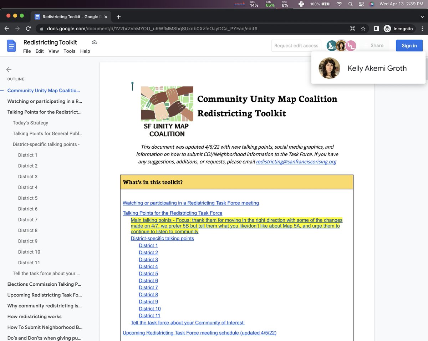
Task: Click the Chrome address bar URL
Action: [152, 29]
